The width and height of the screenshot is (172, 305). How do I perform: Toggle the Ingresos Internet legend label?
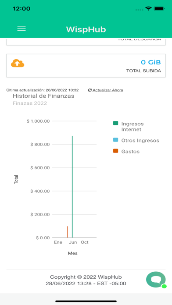133,127
